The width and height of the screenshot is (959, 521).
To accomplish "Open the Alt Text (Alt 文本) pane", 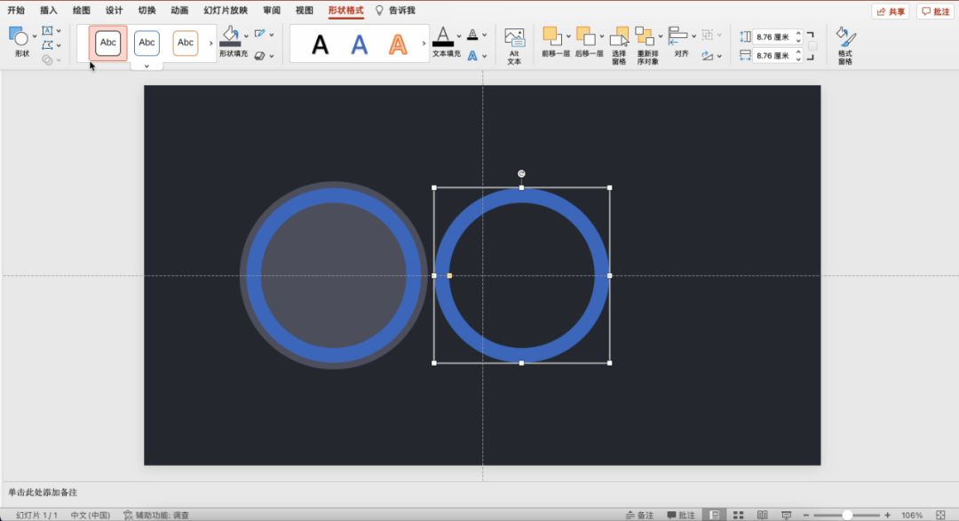I will 514,43.
